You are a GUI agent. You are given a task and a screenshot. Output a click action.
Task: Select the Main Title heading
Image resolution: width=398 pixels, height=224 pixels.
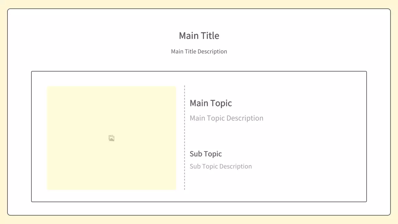tap(199, 36)
